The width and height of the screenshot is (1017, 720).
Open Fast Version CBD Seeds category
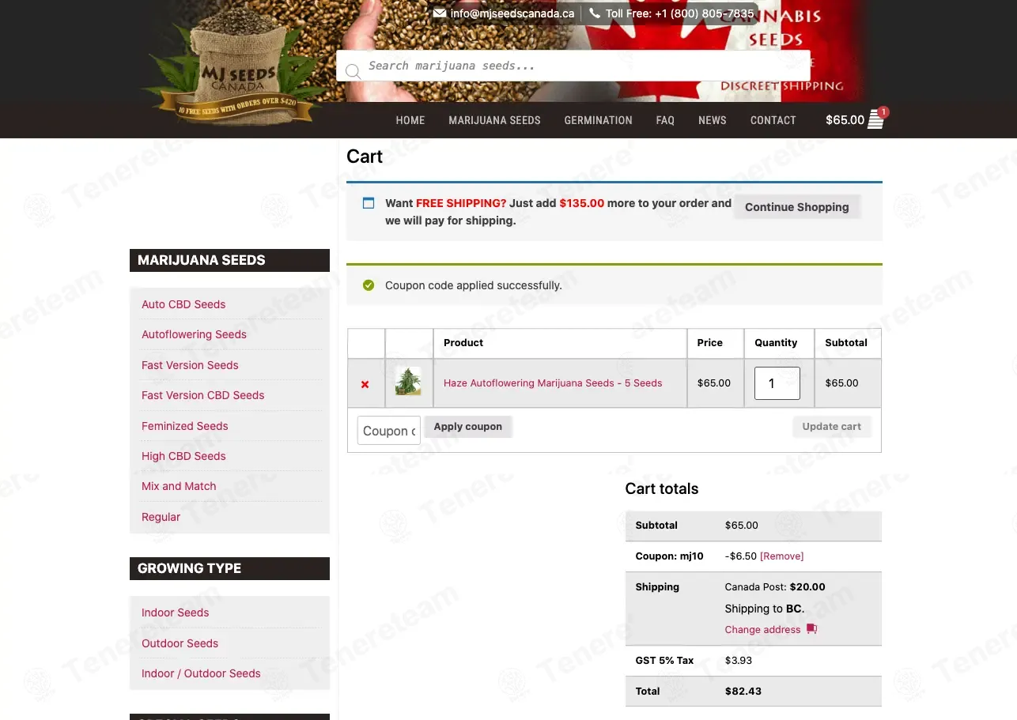coord(202,395)
